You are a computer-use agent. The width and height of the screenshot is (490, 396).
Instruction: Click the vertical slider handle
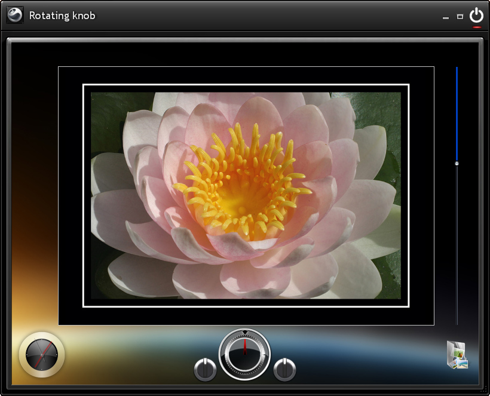pyautogui.click(x=457, y=163)
